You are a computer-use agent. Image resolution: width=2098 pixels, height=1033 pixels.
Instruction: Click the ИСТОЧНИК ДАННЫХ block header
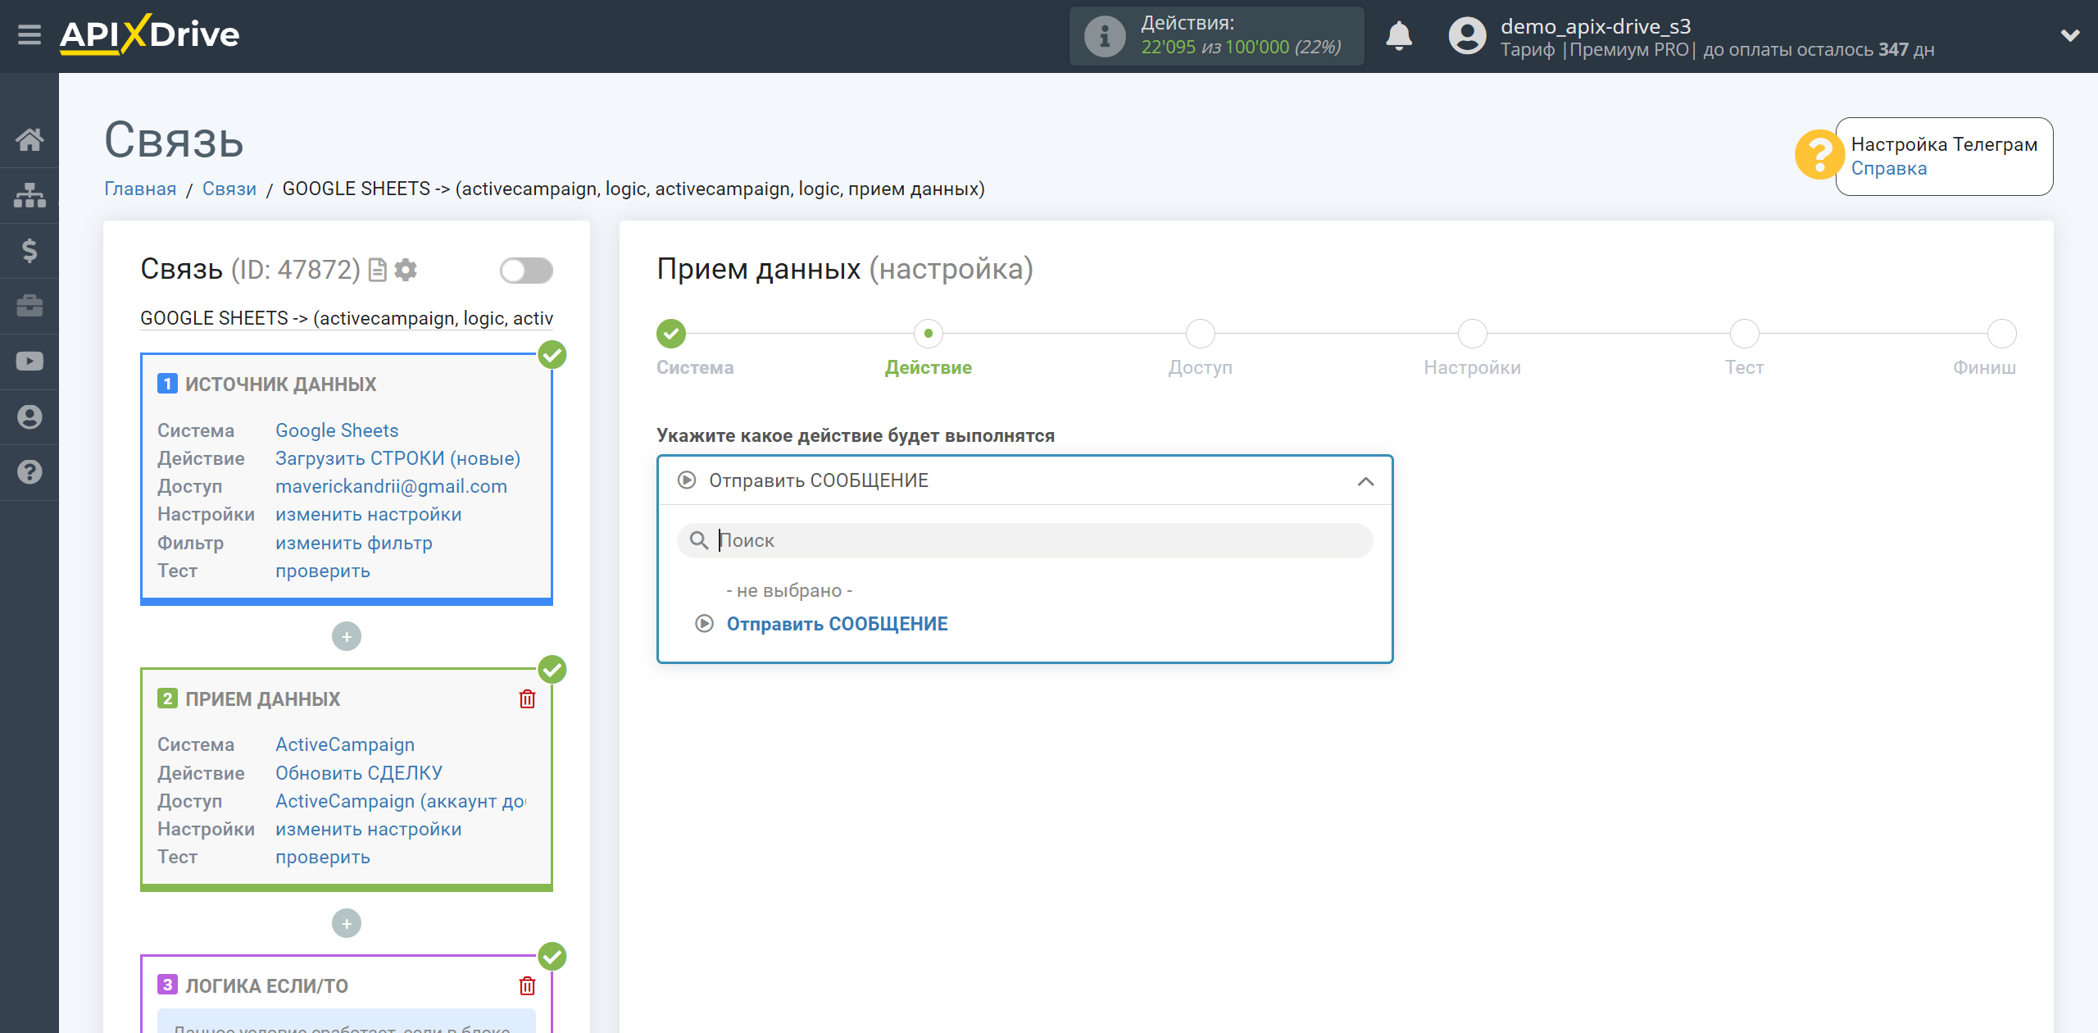[280, 385]
